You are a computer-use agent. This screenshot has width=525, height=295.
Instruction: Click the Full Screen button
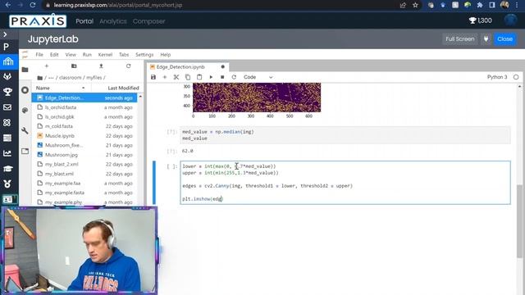tap(459, 39)
